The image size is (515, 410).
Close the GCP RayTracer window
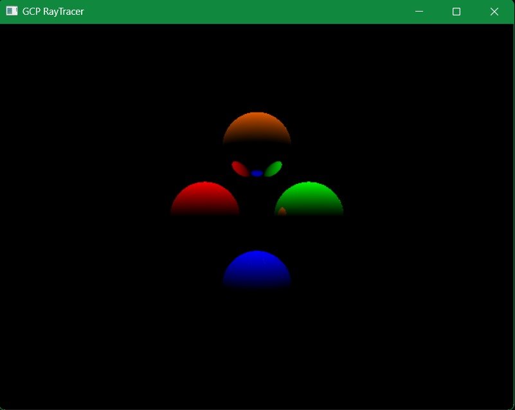494,12
